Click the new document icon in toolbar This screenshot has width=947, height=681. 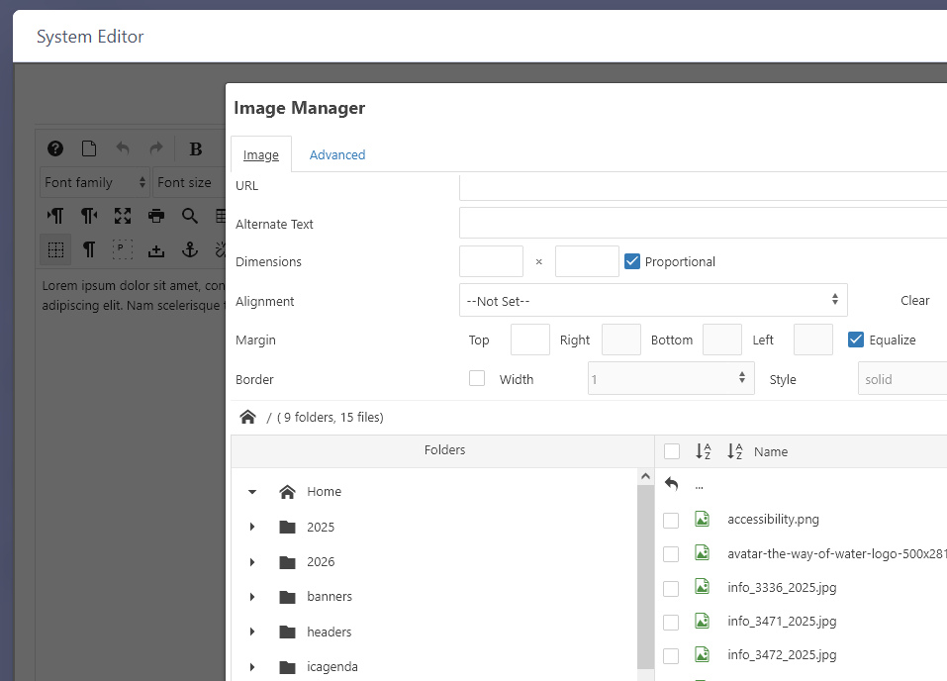click(89, 148)
